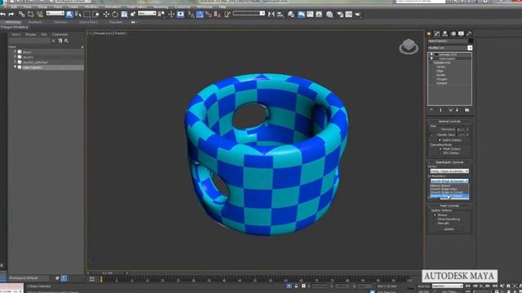Open the Rendering menu

click(161, 7)
